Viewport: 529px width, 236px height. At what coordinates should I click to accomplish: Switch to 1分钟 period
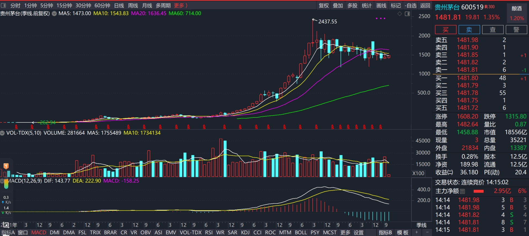click(x=31, y=6)
